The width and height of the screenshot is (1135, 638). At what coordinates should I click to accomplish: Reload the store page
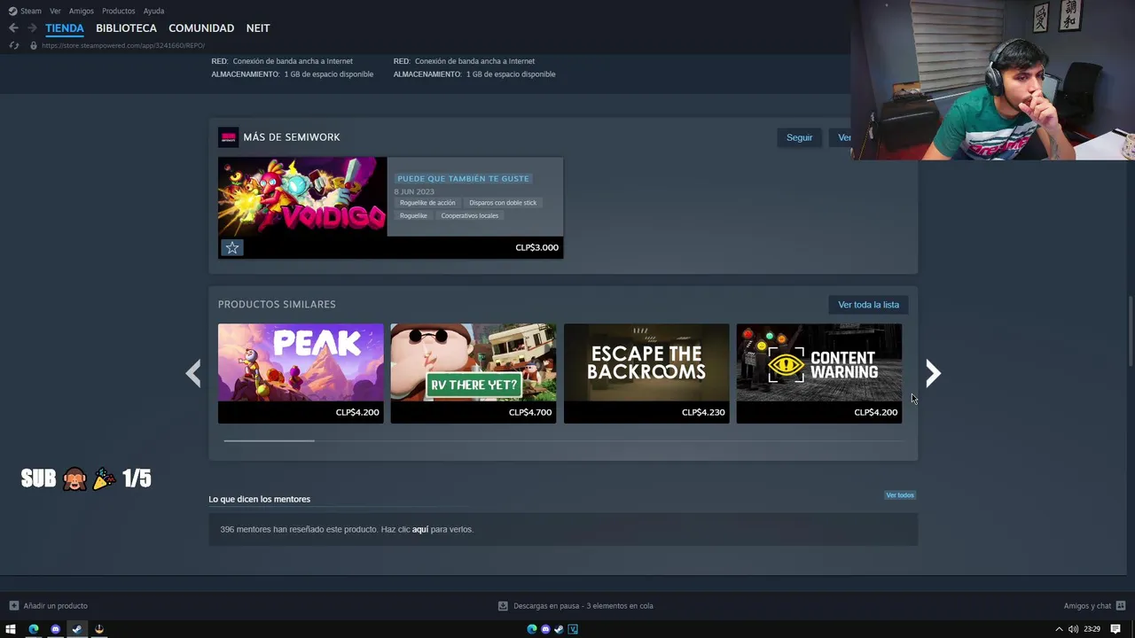(x=13, y=45)
